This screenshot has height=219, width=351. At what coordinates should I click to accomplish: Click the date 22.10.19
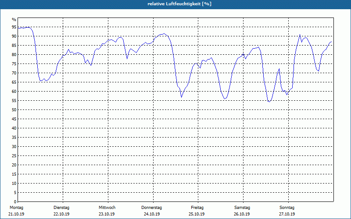(x=61, y=214)
